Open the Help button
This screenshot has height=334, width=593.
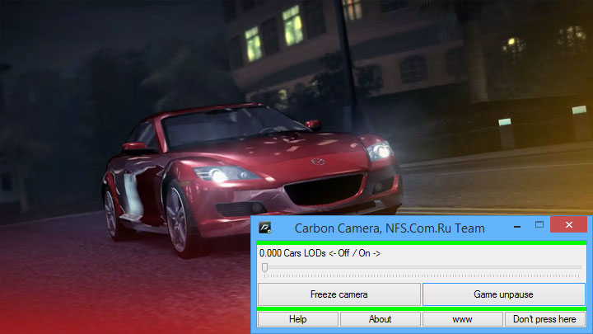coord(297,319)
